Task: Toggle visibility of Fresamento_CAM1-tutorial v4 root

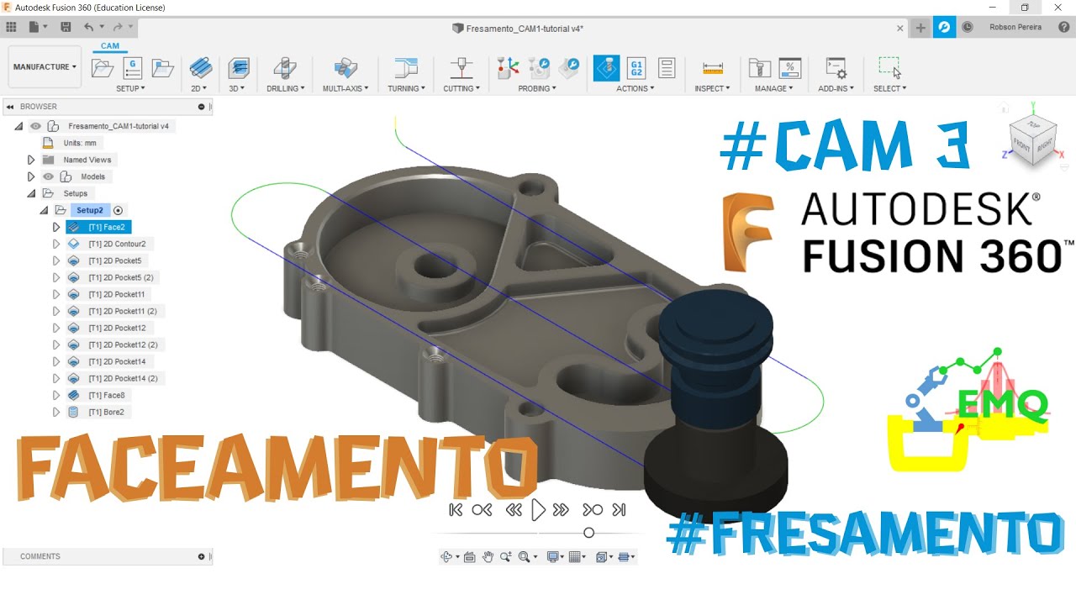Action: point(35,126)
